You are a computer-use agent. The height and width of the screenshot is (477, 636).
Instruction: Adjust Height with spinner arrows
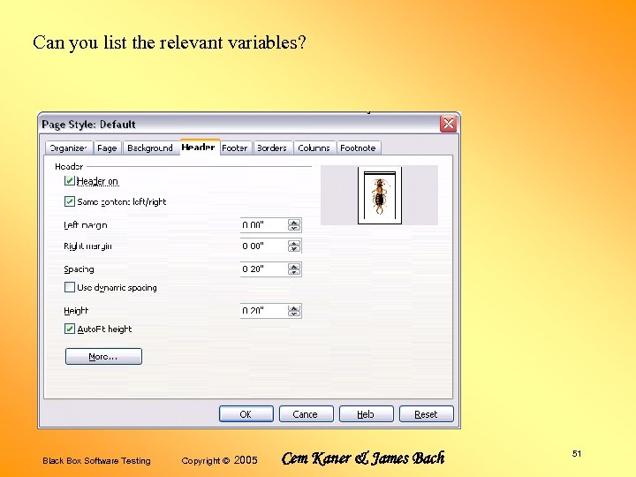(294, 311)
